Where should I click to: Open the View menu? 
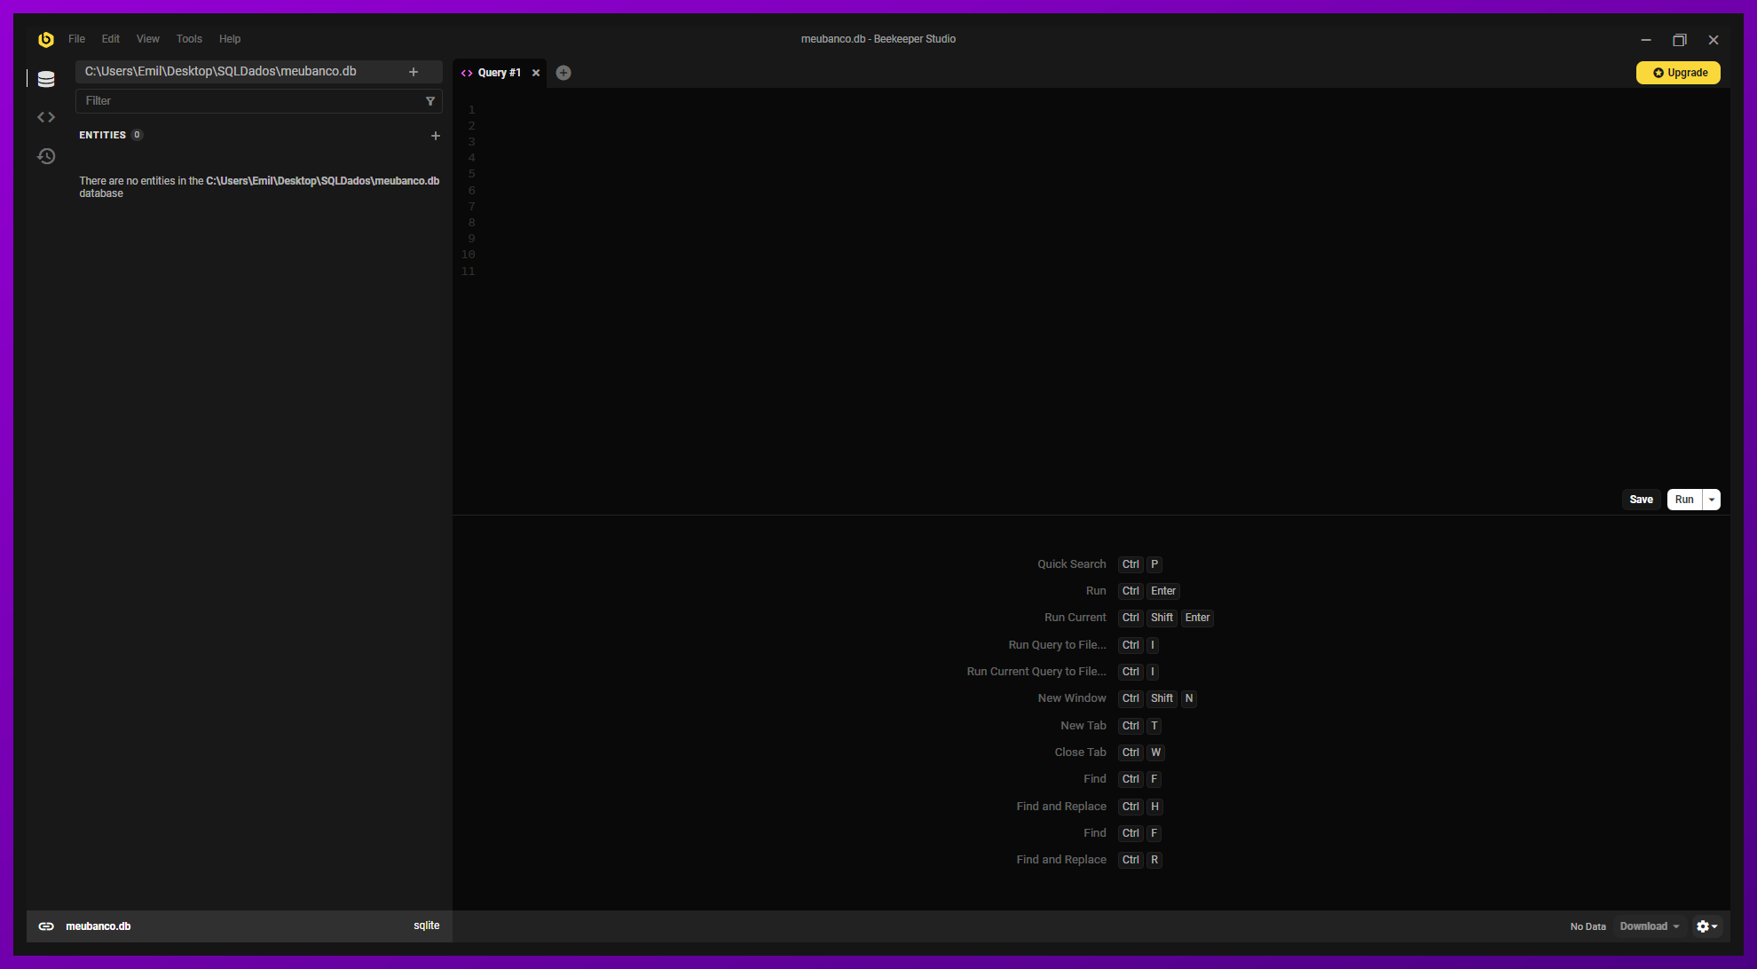click(x=148, y=39)
